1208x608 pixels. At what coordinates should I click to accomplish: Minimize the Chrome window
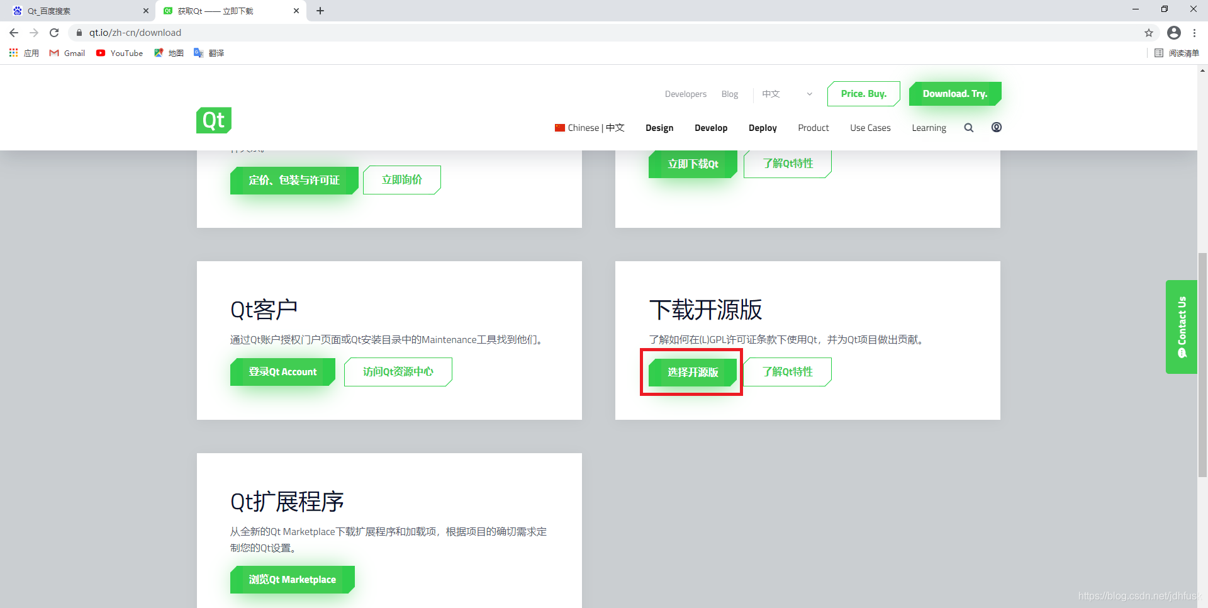tap(1136, 9)
